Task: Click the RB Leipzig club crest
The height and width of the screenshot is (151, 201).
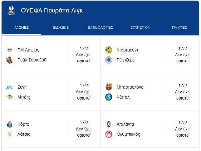Action: coord(10,50)
